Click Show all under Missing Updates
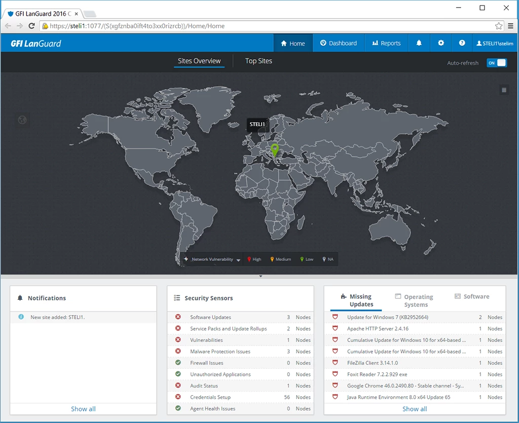Viewport: 519px width, 423px height. (x=415, y=409)
